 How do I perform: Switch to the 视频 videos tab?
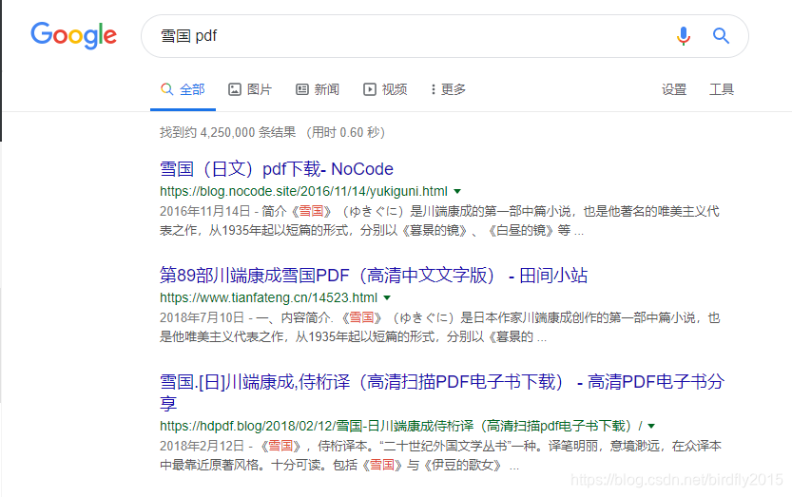coord(385,89)
